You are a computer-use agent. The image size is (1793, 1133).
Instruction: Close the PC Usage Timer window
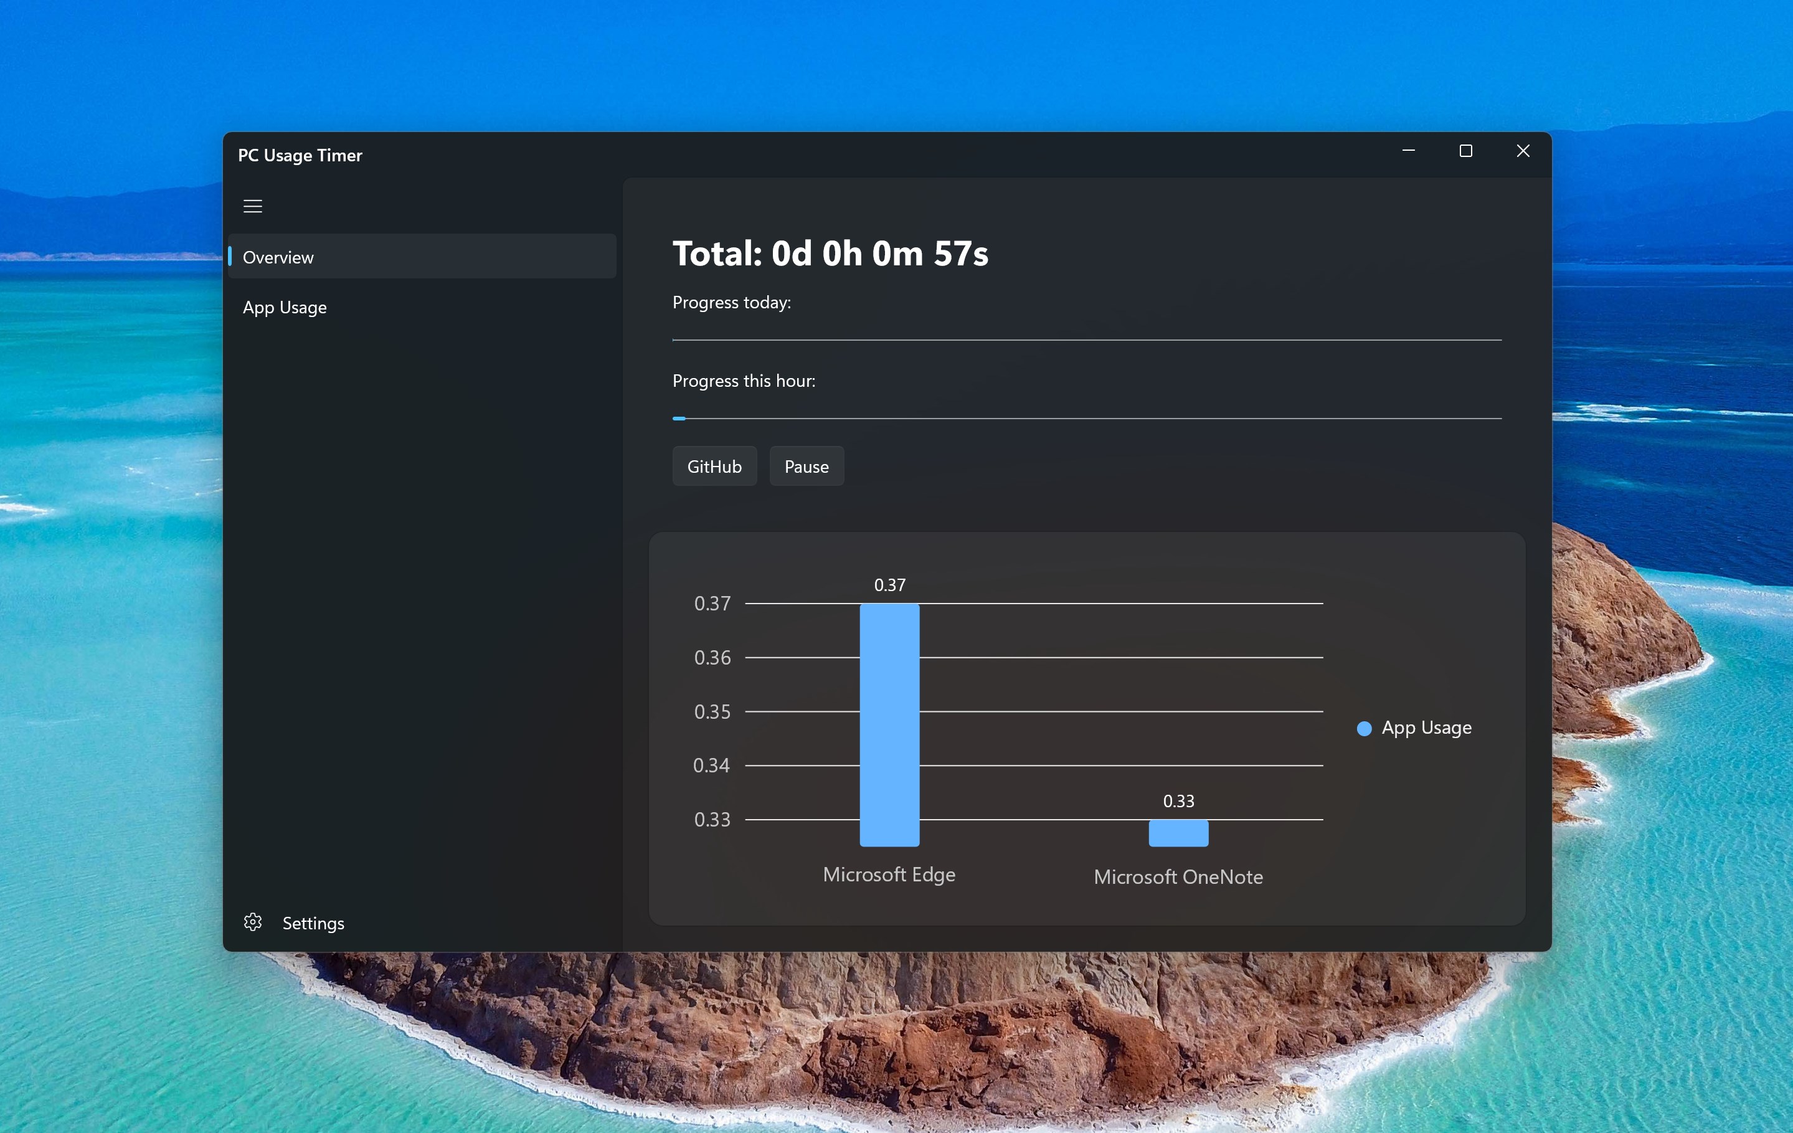click(x=1523, y=151)
